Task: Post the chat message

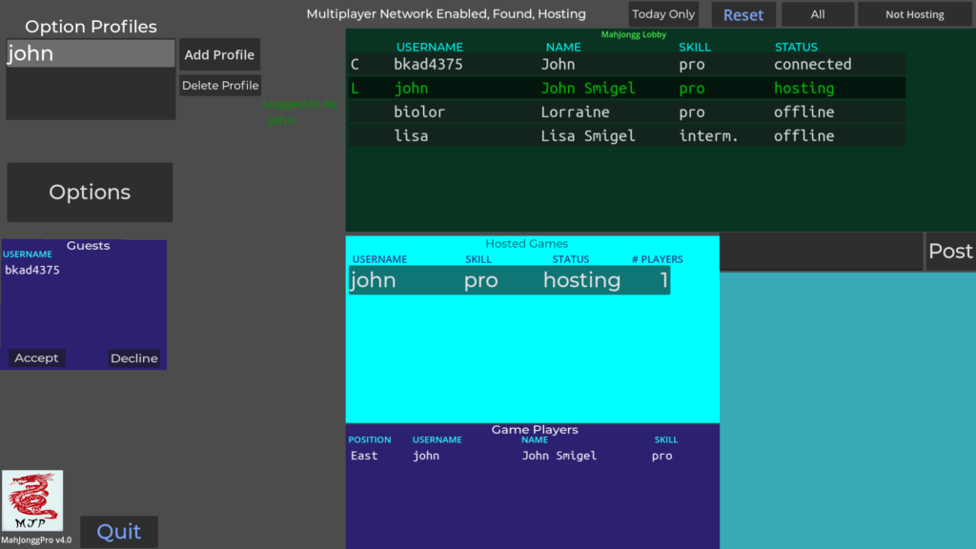Action: pos(949,252)
